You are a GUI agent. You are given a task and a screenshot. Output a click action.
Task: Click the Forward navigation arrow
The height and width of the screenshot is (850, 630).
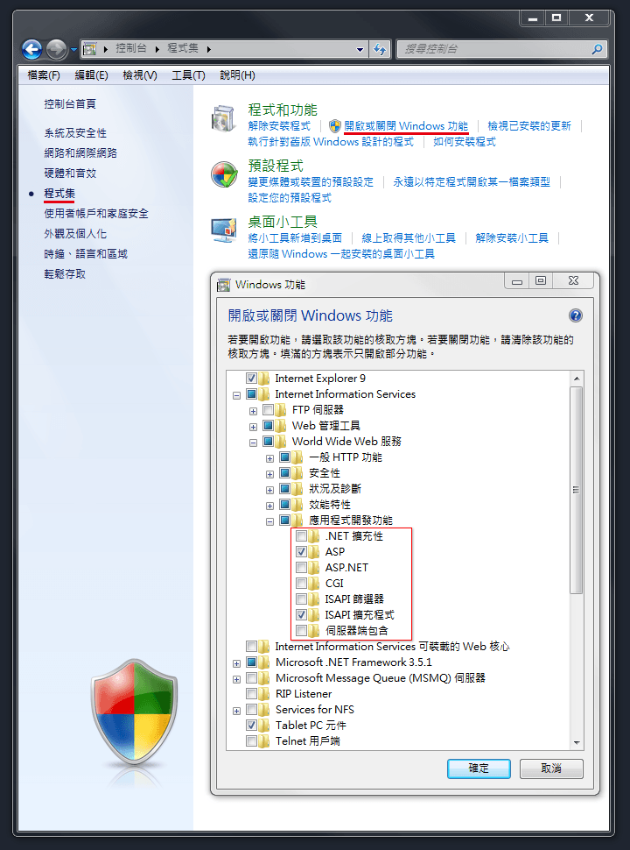click(56, 49)
